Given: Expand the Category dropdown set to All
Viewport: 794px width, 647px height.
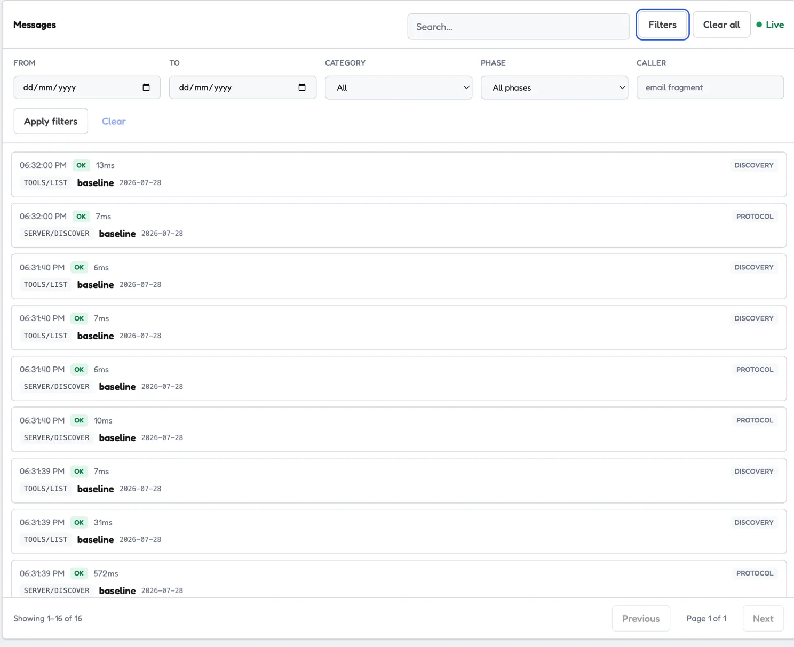Looking at the screenshot, I should pos(399,87).
